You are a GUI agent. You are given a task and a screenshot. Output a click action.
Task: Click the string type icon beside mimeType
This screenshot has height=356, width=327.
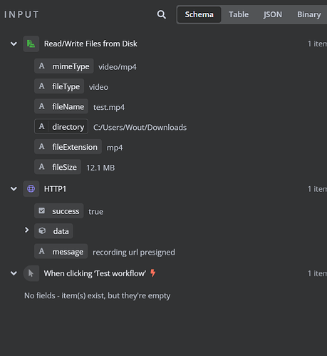(x=42, y=66)
